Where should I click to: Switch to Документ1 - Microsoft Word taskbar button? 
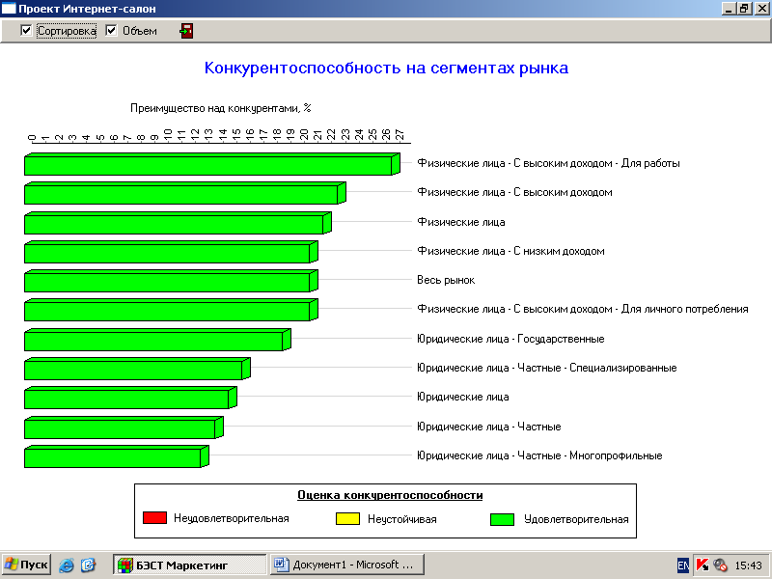[347, 565]
